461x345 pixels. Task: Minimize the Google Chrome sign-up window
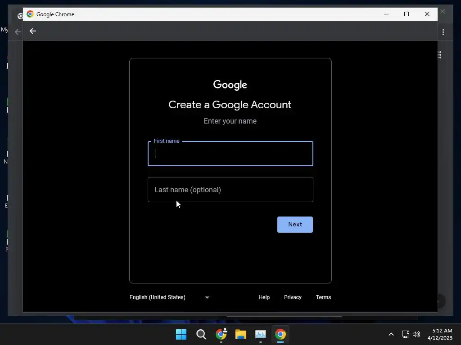(386, 14)
